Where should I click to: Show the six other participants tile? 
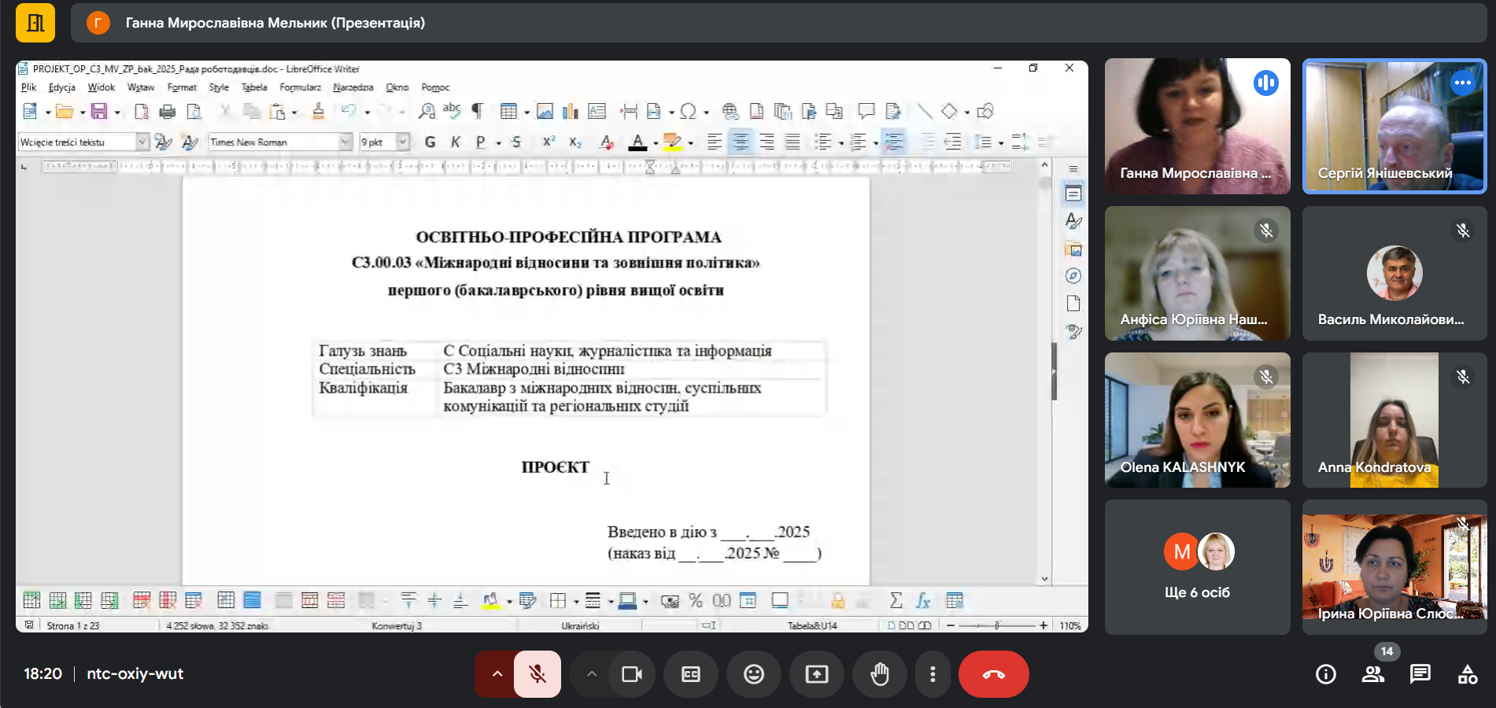pyautogui.click(x=1197, y=567)
